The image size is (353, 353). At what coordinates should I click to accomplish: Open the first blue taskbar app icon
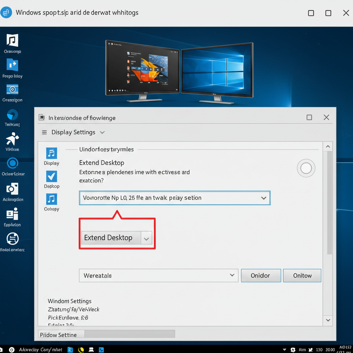click(70, 350)
